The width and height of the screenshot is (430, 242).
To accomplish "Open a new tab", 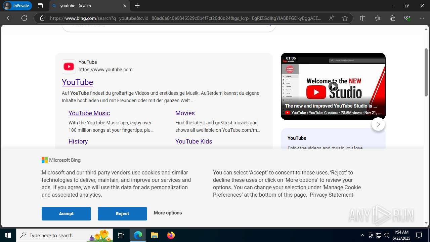I will (x=137, y=6).
